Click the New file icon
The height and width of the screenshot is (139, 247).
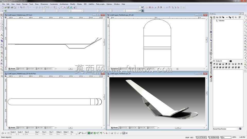pos(3,7)
